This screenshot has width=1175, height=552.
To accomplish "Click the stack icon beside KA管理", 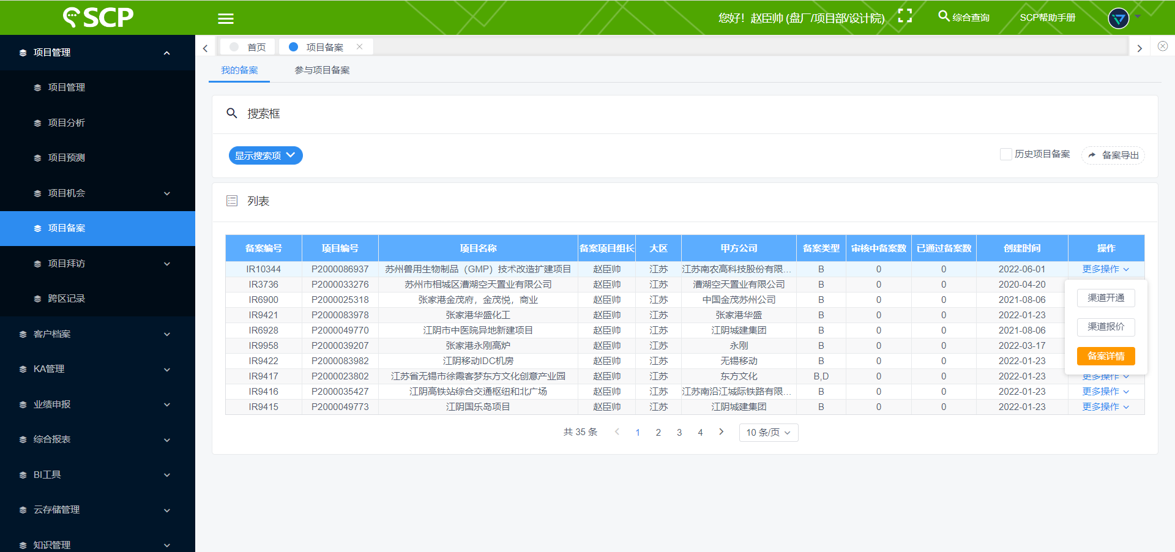I will click(23, 369).
